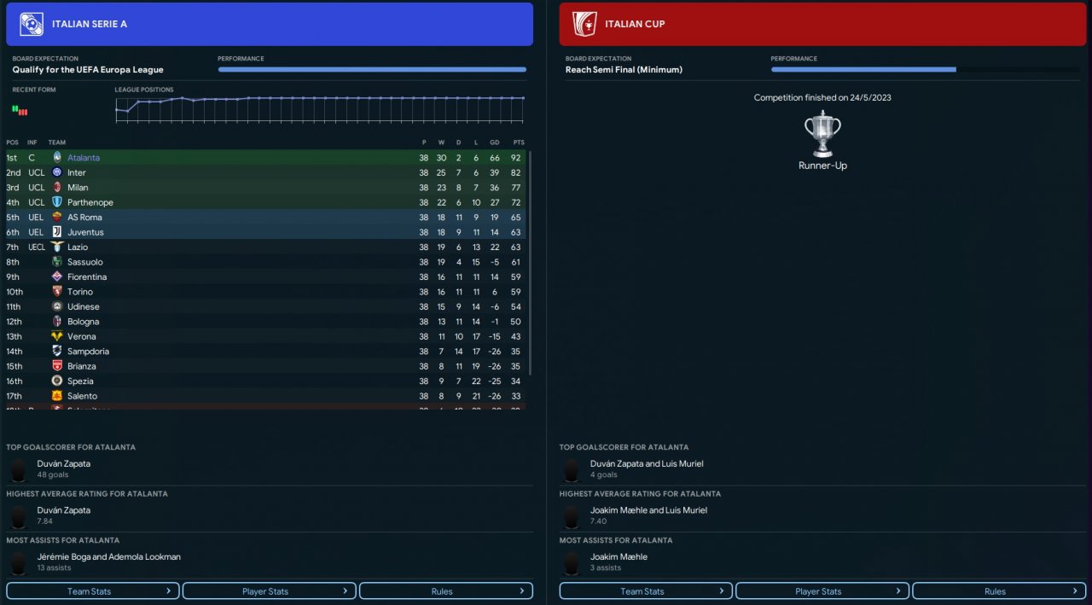Viewport: 1092px width, 605px height.
Task: Open Player Stats for Italian Cup
Action: point(822,591)
